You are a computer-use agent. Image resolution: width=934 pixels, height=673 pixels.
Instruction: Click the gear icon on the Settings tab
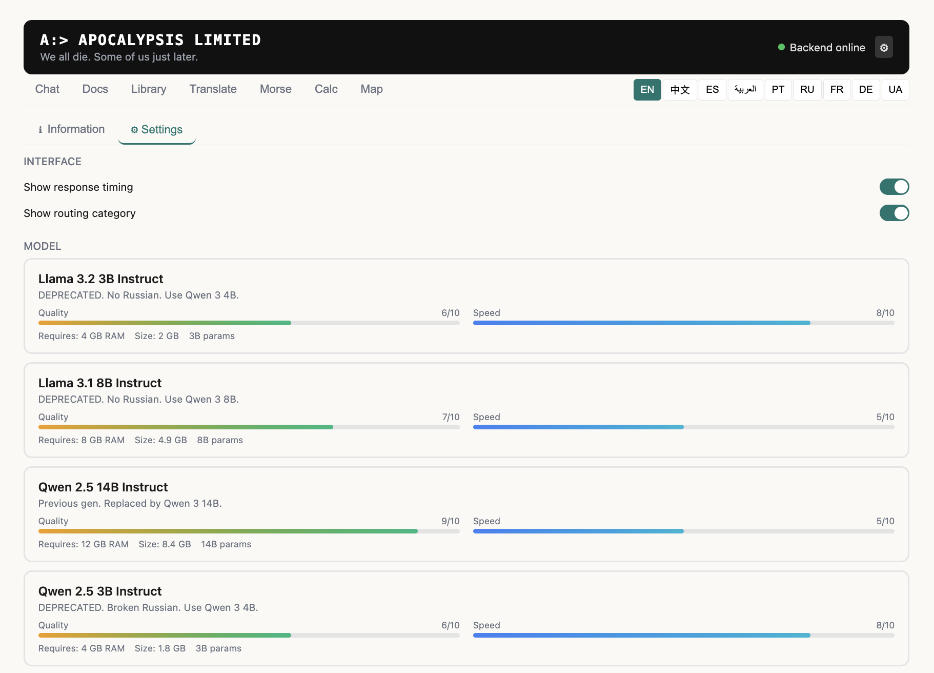click(x=135, y=130)
